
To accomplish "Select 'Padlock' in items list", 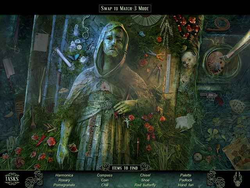I will coord(186,180).
